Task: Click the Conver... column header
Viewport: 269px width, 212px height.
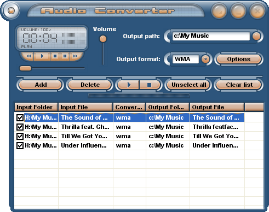Action: 129,107
